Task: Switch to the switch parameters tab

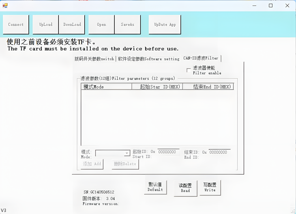Action: tap(94, 59)
